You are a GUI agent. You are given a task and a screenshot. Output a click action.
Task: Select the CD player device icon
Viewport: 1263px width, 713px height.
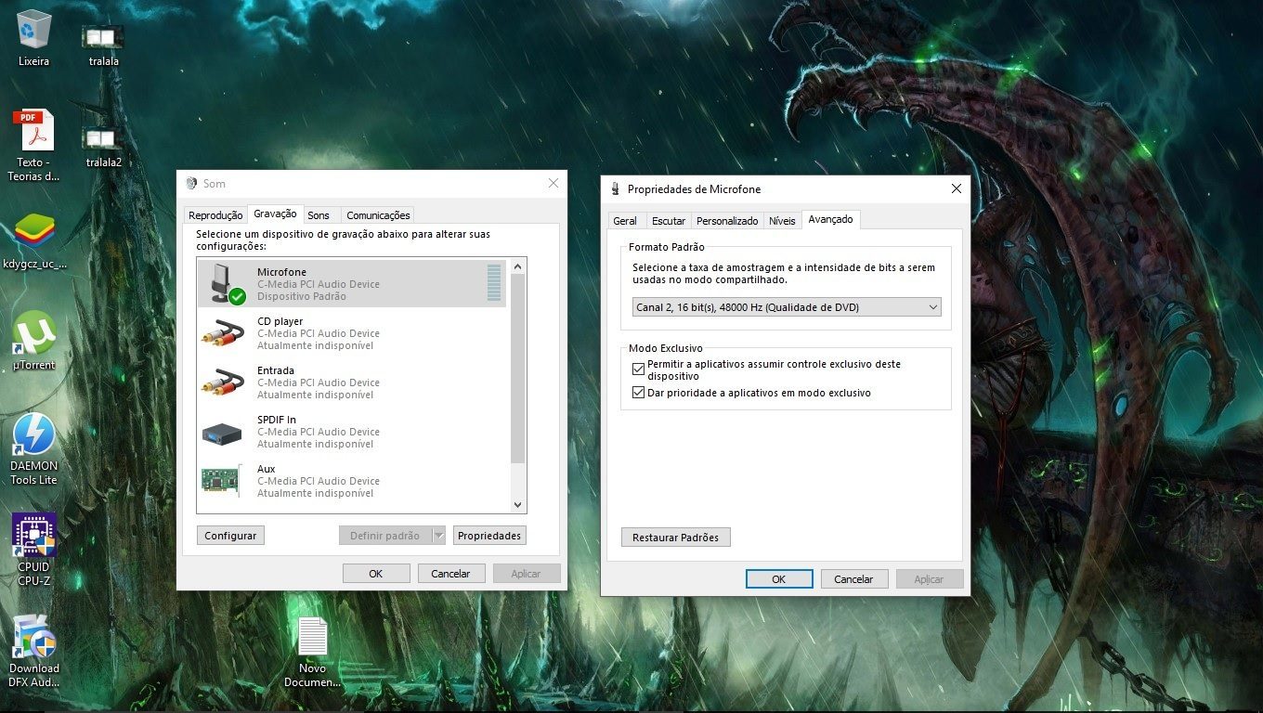[x=223, y=332]
